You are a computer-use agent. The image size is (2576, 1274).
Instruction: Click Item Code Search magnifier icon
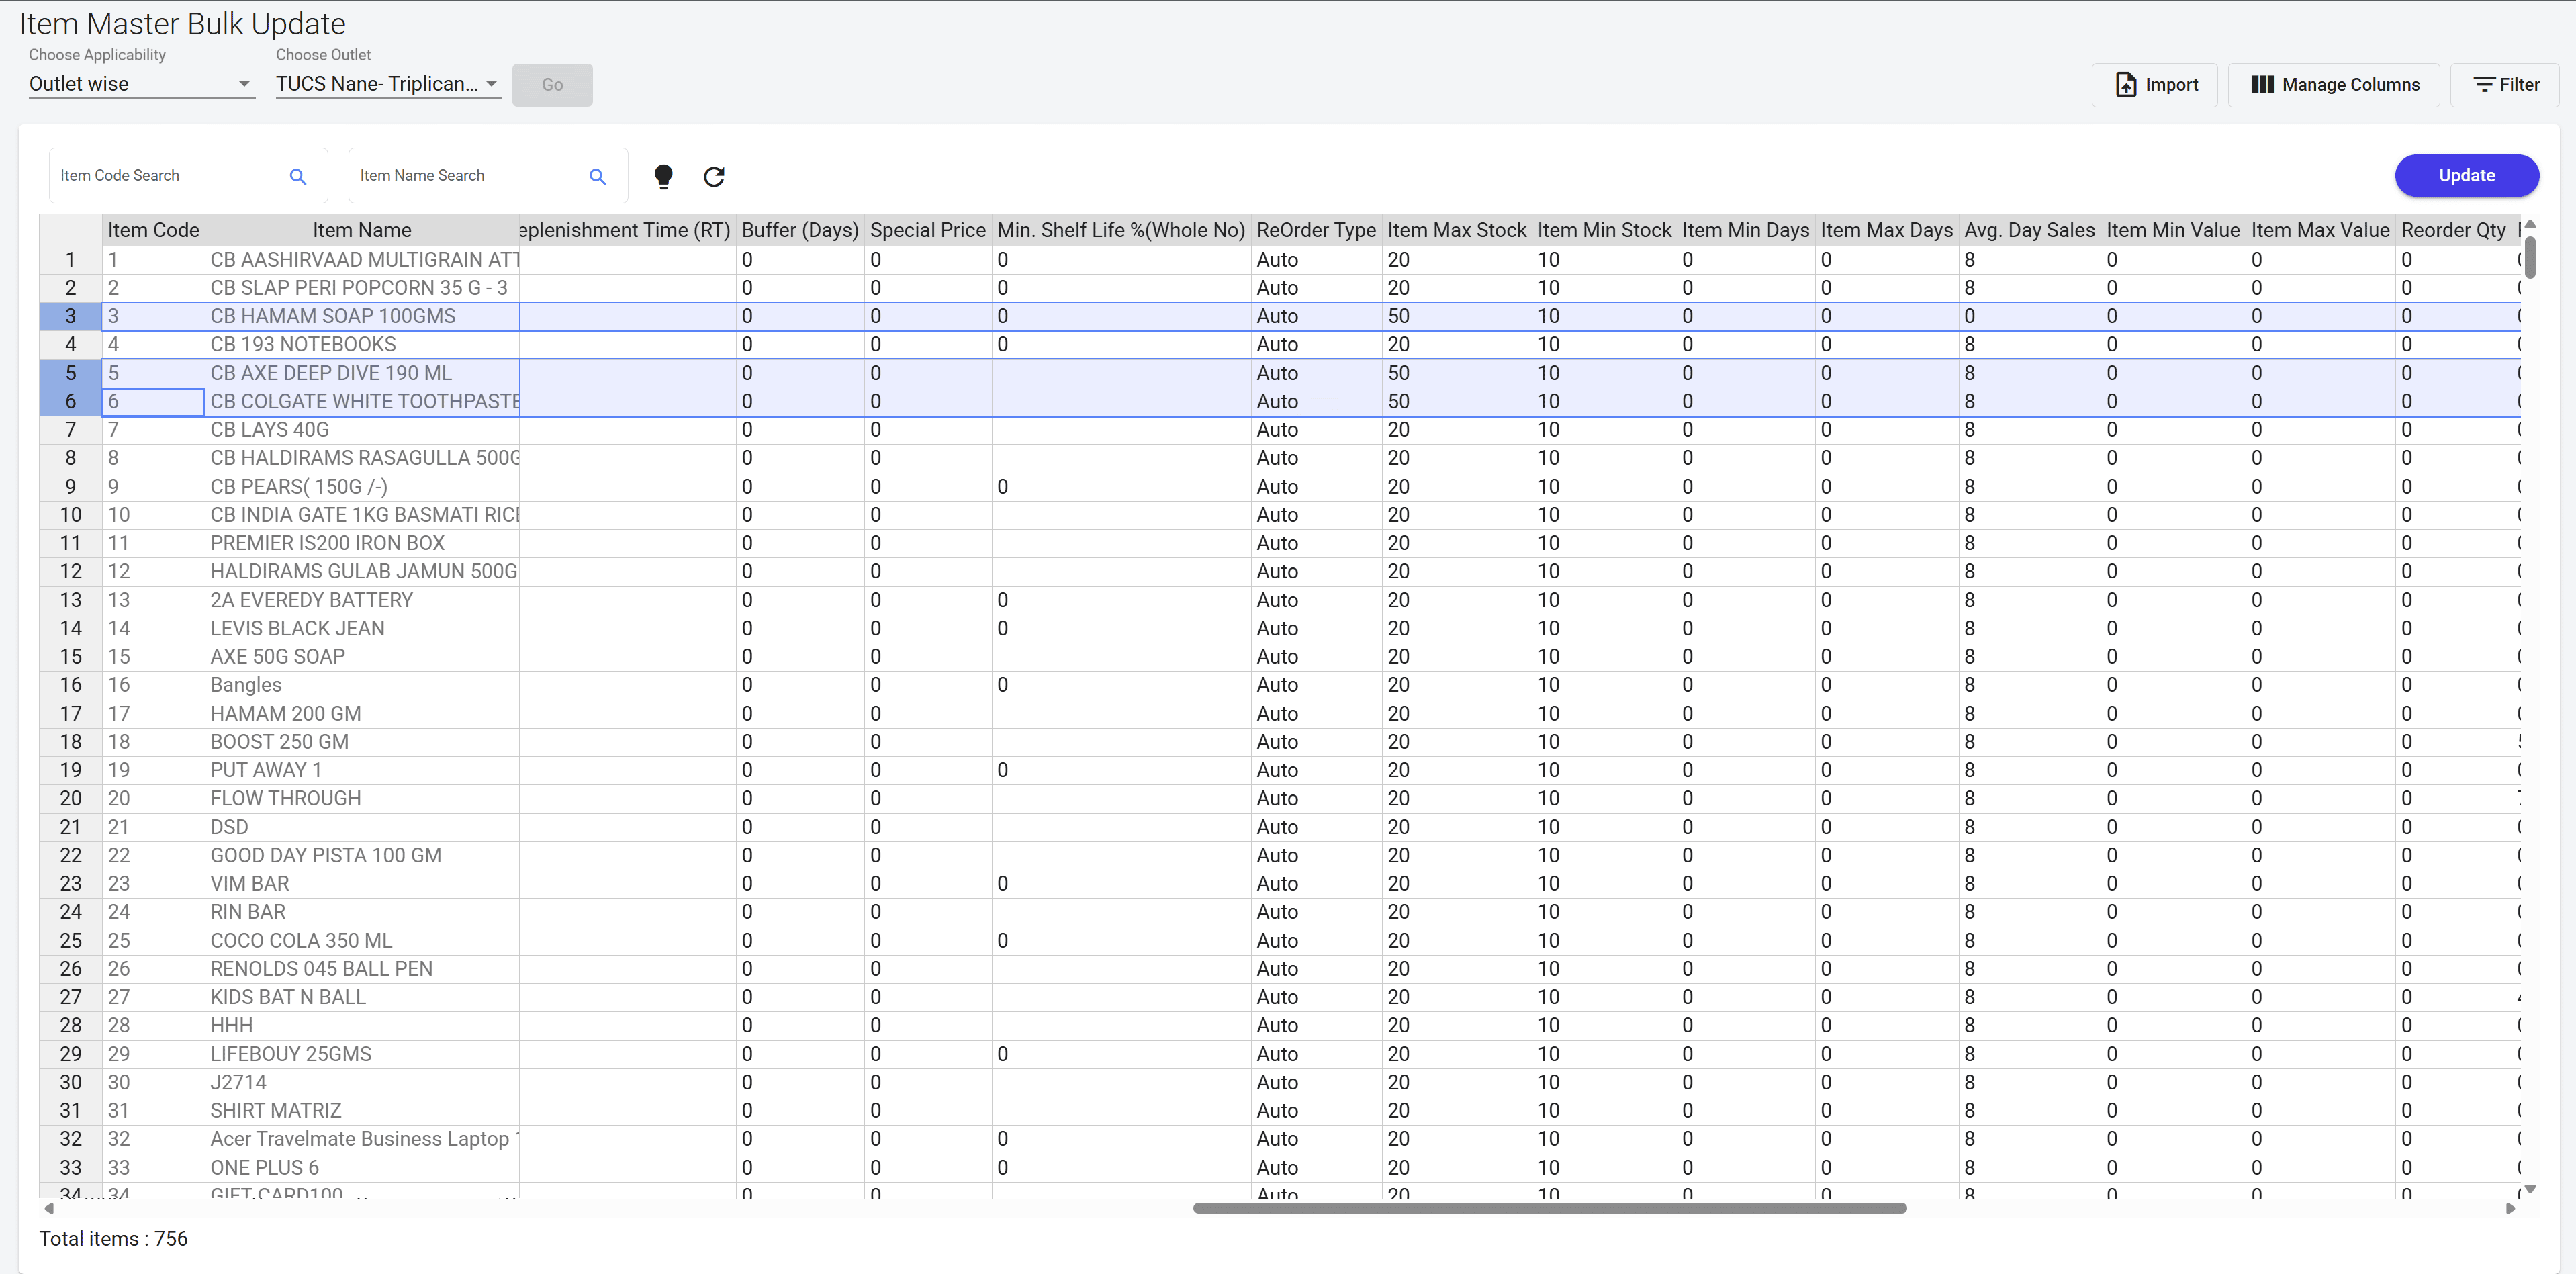[297, 177]
